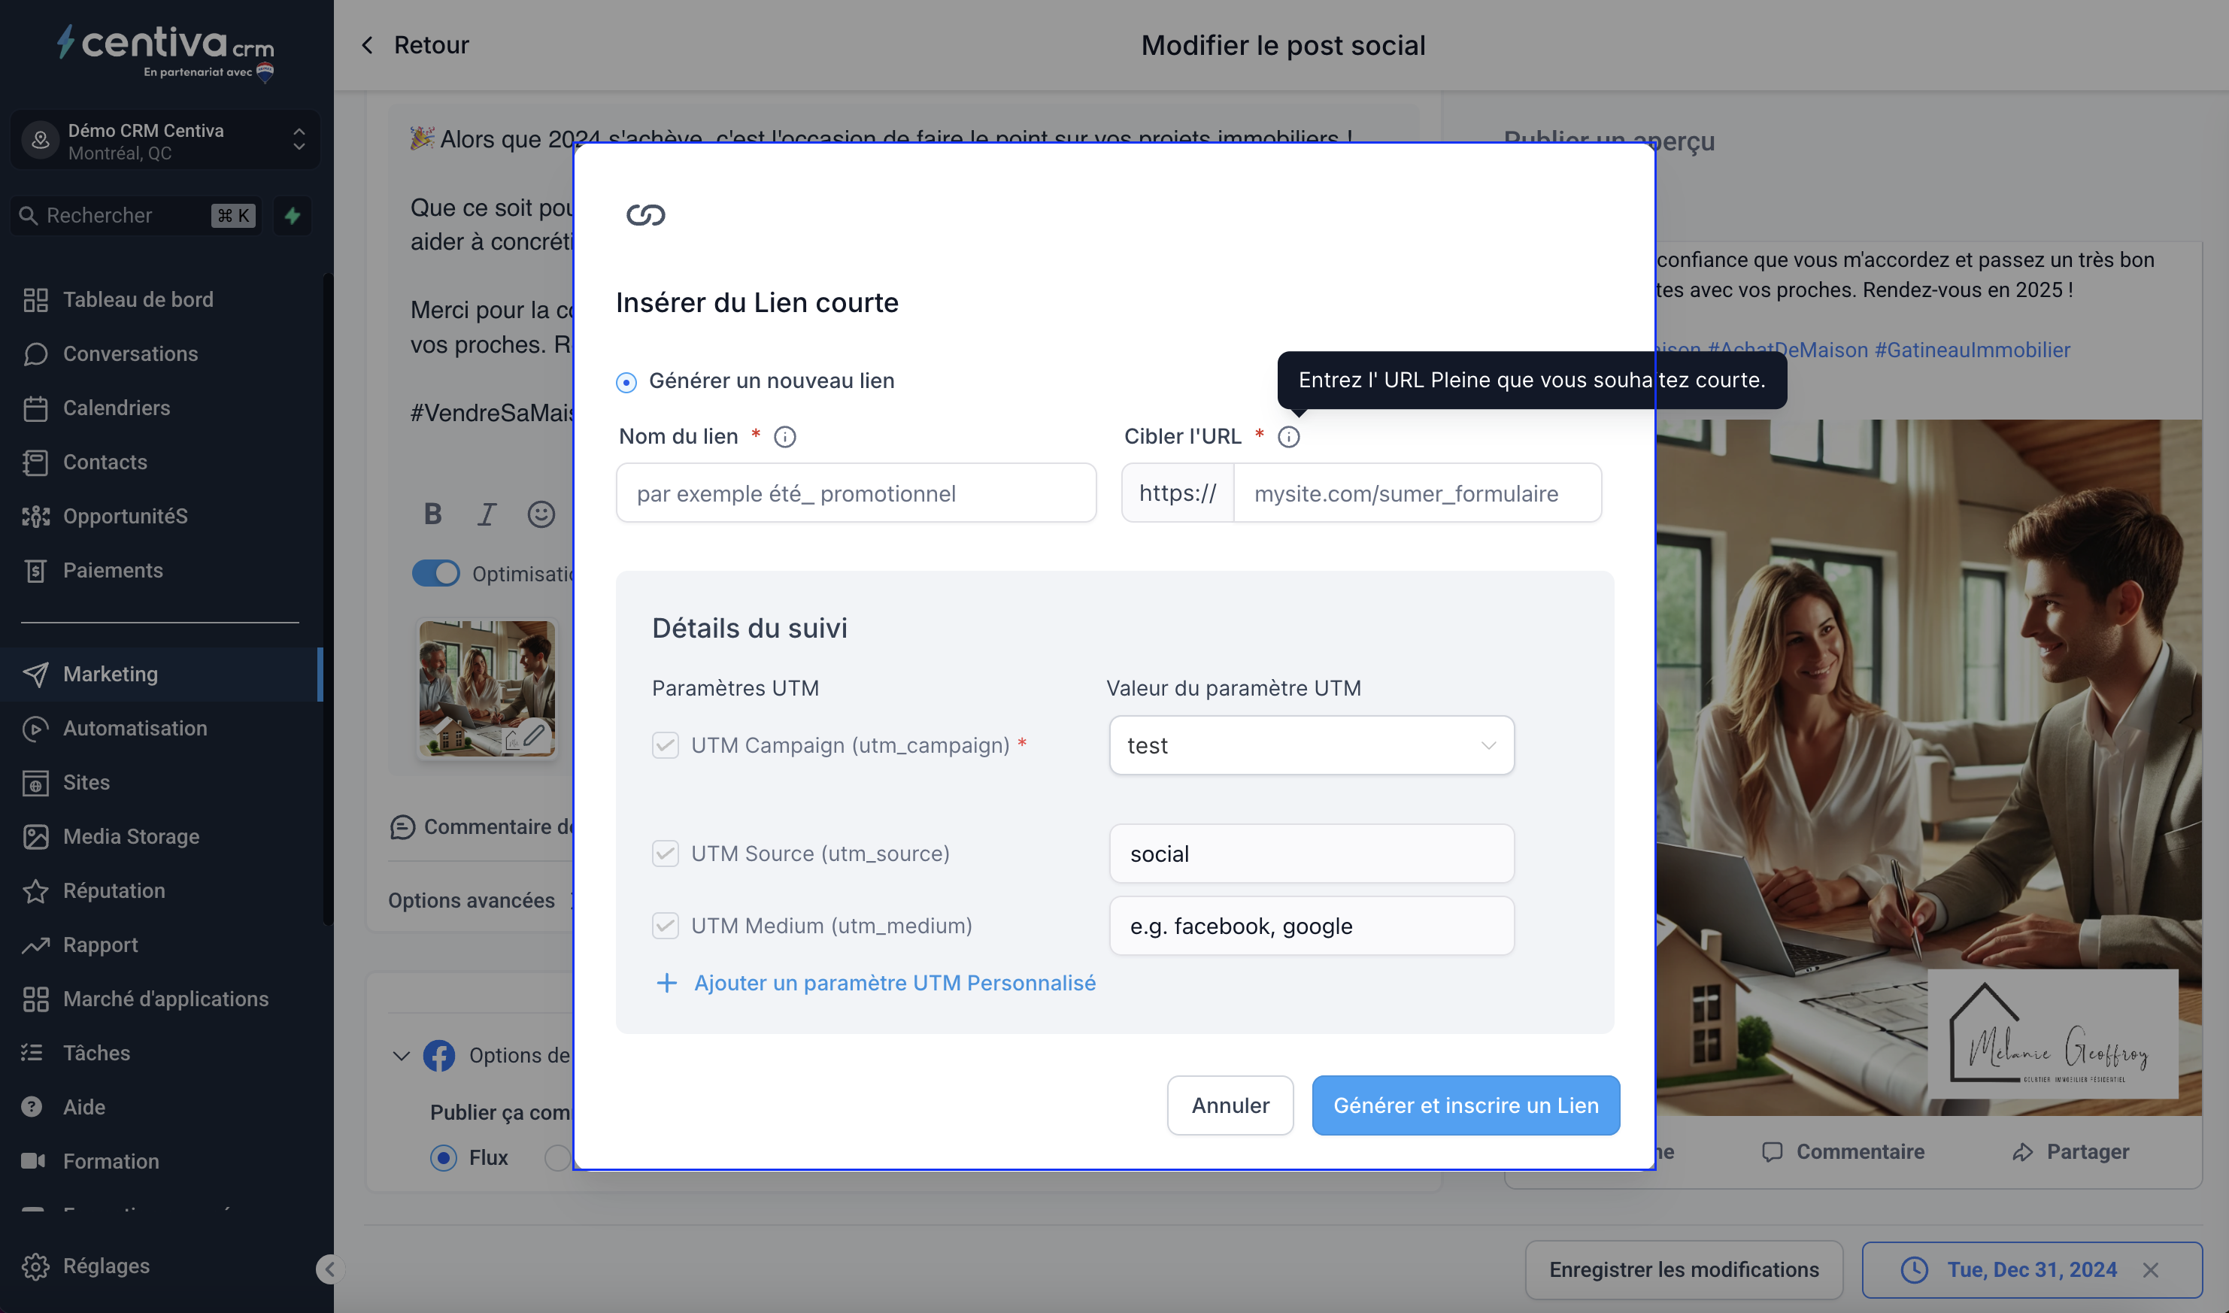Click the Générer et inscrire un Lien button

(x=1465, y=1105)
